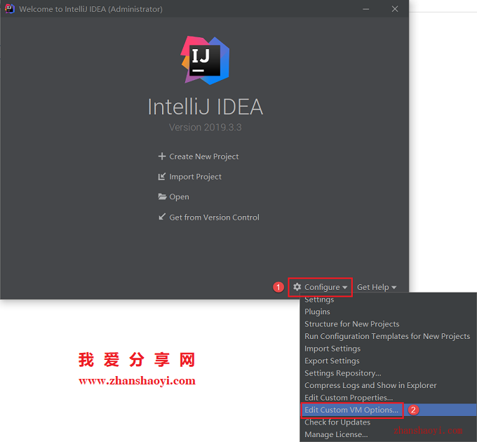The height and width of the screenshot is (442, 477).
Task: Click the IntelliJ icon in the title bar
Action: [x=10, y=9]
